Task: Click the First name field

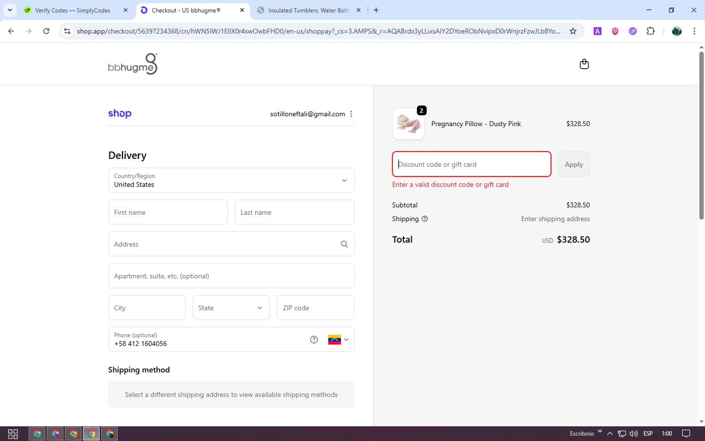Action: [x=168, y=213]
